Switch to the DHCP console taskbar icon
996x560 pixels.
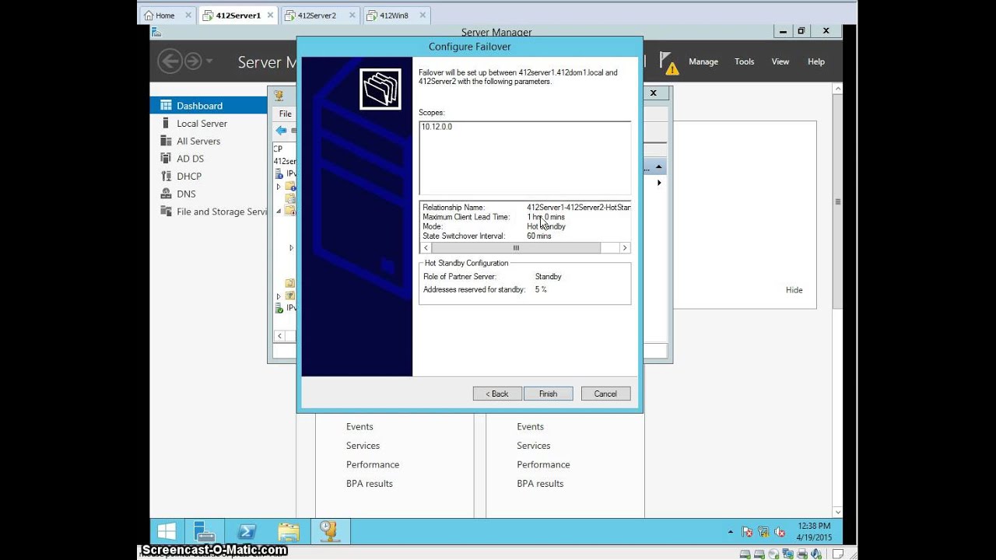330,532
